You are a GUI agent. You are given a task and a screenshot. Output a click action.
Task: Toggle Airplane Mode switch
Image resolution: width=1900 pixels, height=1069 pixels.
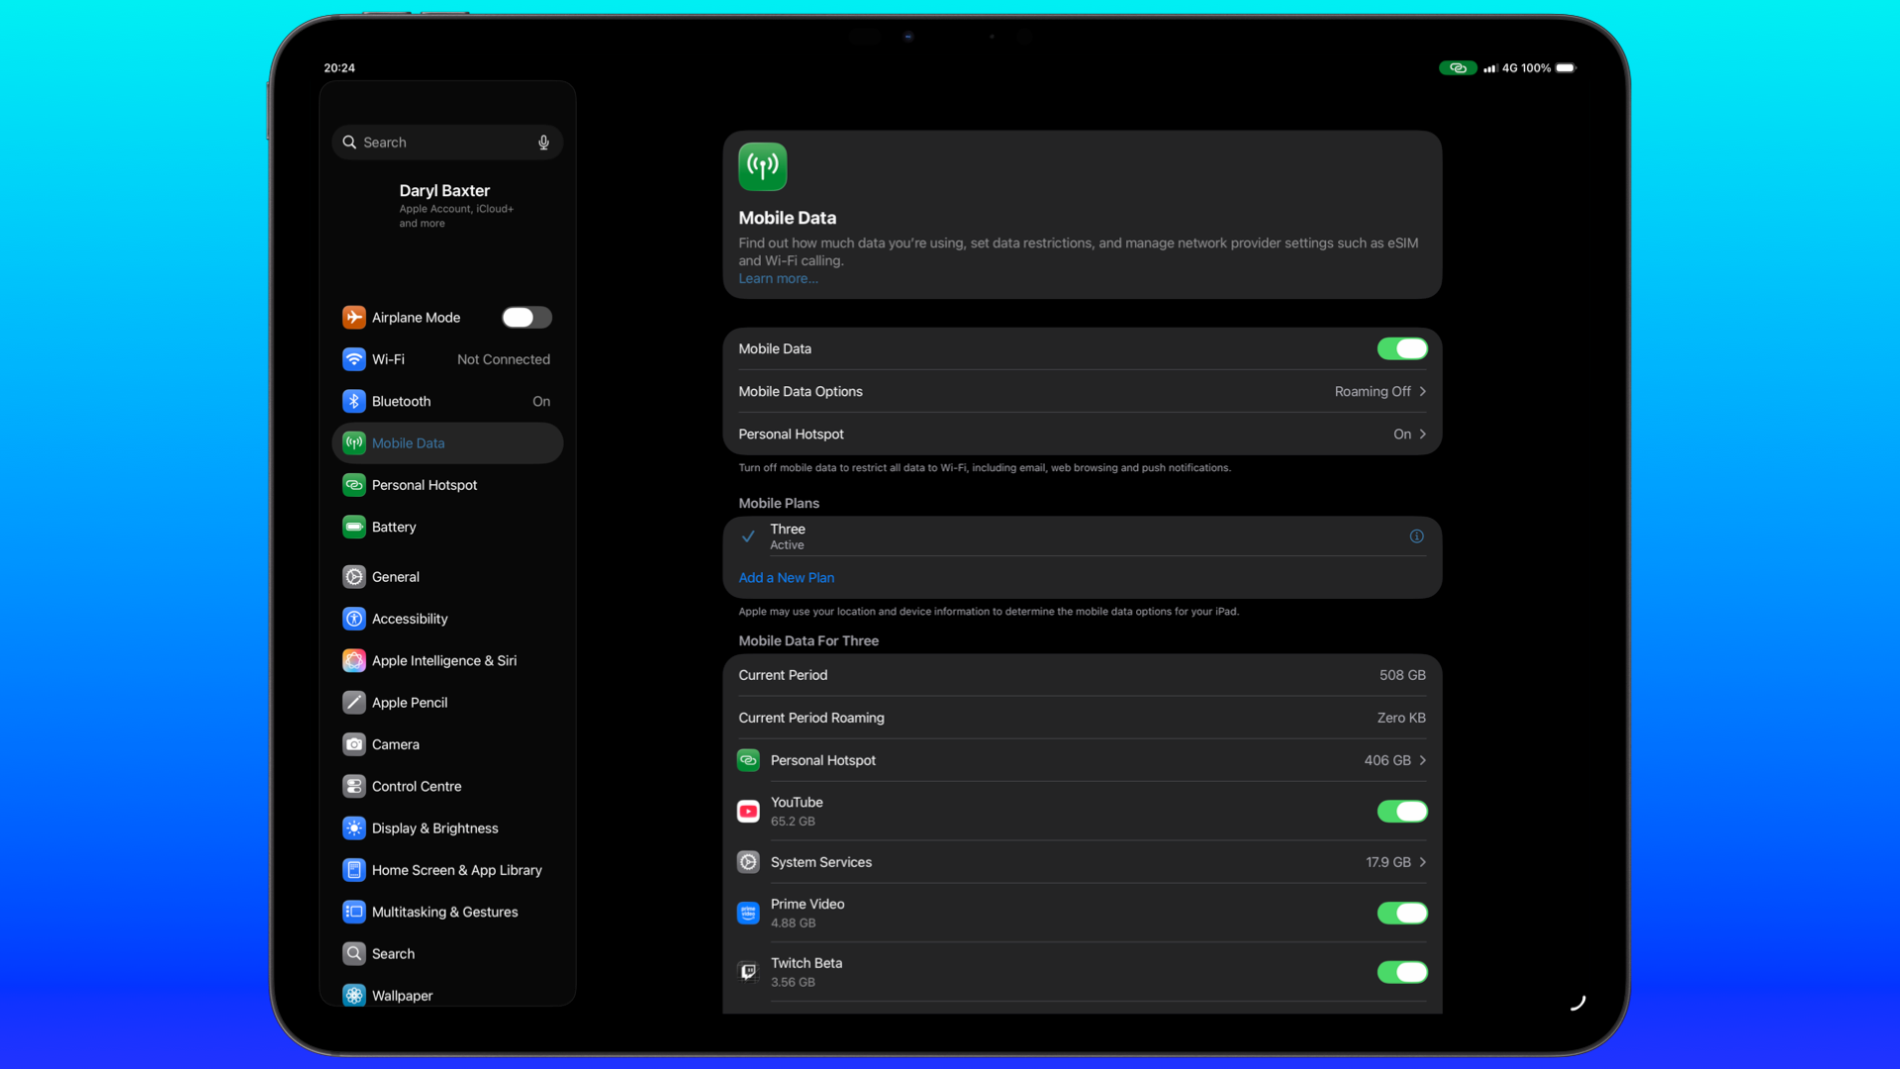(525, 318)
